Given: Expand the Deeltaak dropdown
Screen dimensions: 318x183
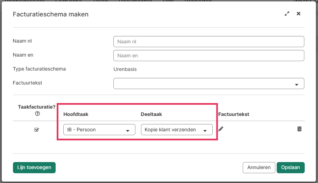Looking at the screenshot, I should [x=177, y=130].
